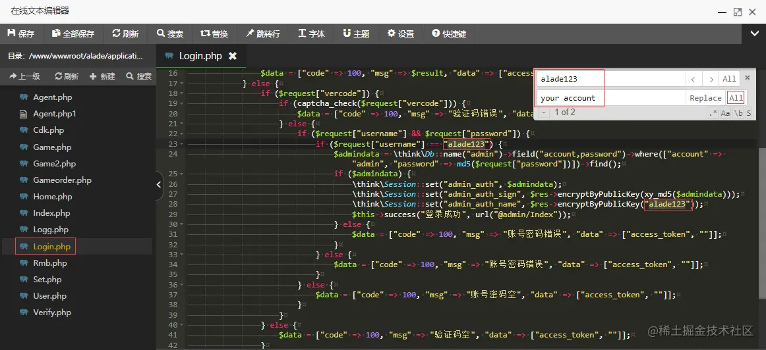Click the 全部保存 save-all toolbar item
This screenshot has width=766, height=350.
(73, 34)
